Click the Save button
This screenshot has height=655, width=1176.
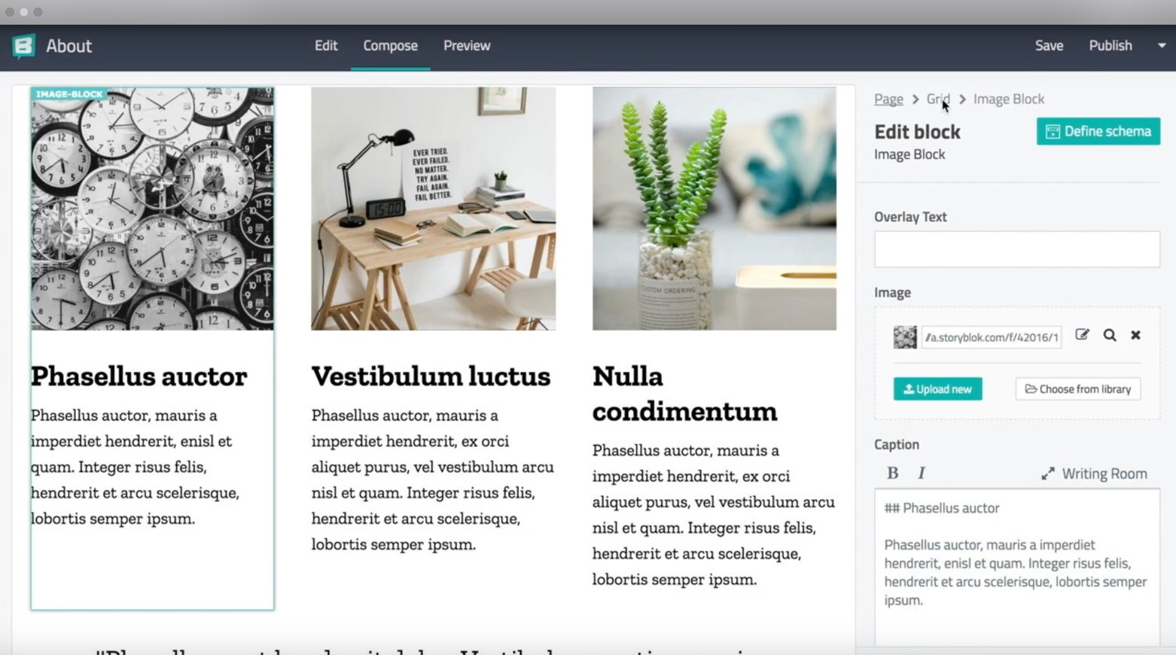coord(1049,46)
